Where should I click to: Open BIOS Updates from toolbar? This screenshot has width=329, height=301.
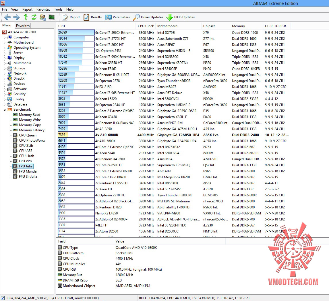click(181, 17)
